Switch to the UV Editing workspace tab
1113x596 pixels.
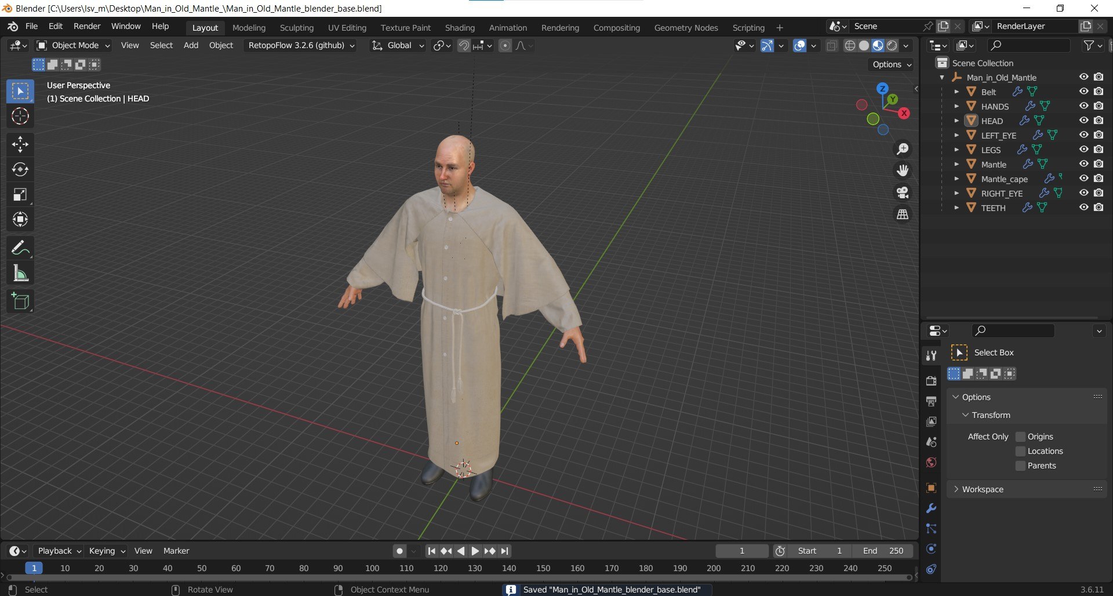pyautogui.click(x=347, y=28)
